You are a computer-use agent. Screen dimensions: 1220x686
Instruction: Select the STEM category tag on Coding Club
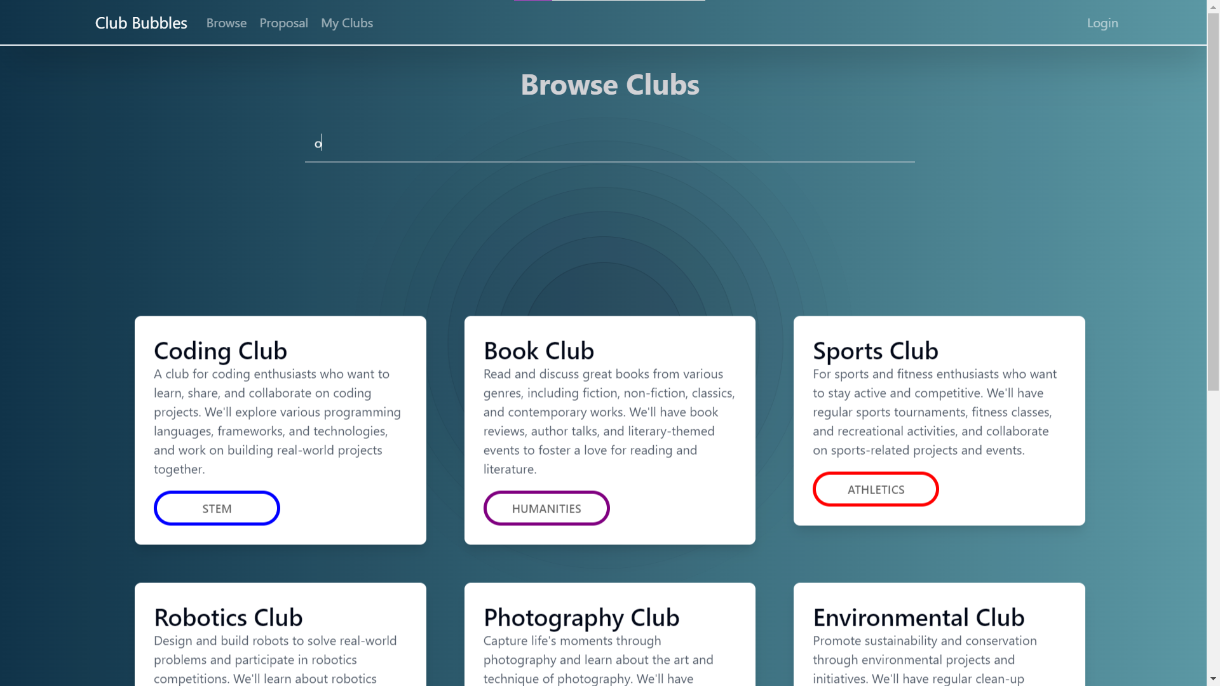216,508
